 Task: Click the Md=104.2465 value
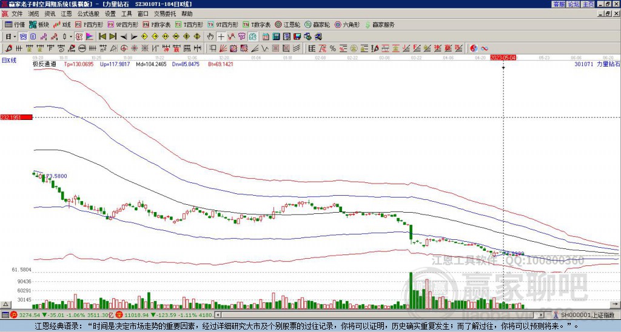click(151, 64)
